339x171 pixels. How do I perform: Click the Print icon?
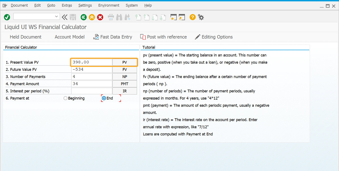click(111, 17)
